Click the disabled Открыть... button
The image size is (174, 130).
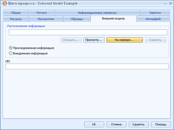tap(71, 40)
